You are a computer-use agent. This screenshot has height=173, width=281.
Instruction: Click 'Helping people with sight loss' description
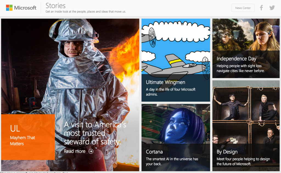click(x=240, y=68)
